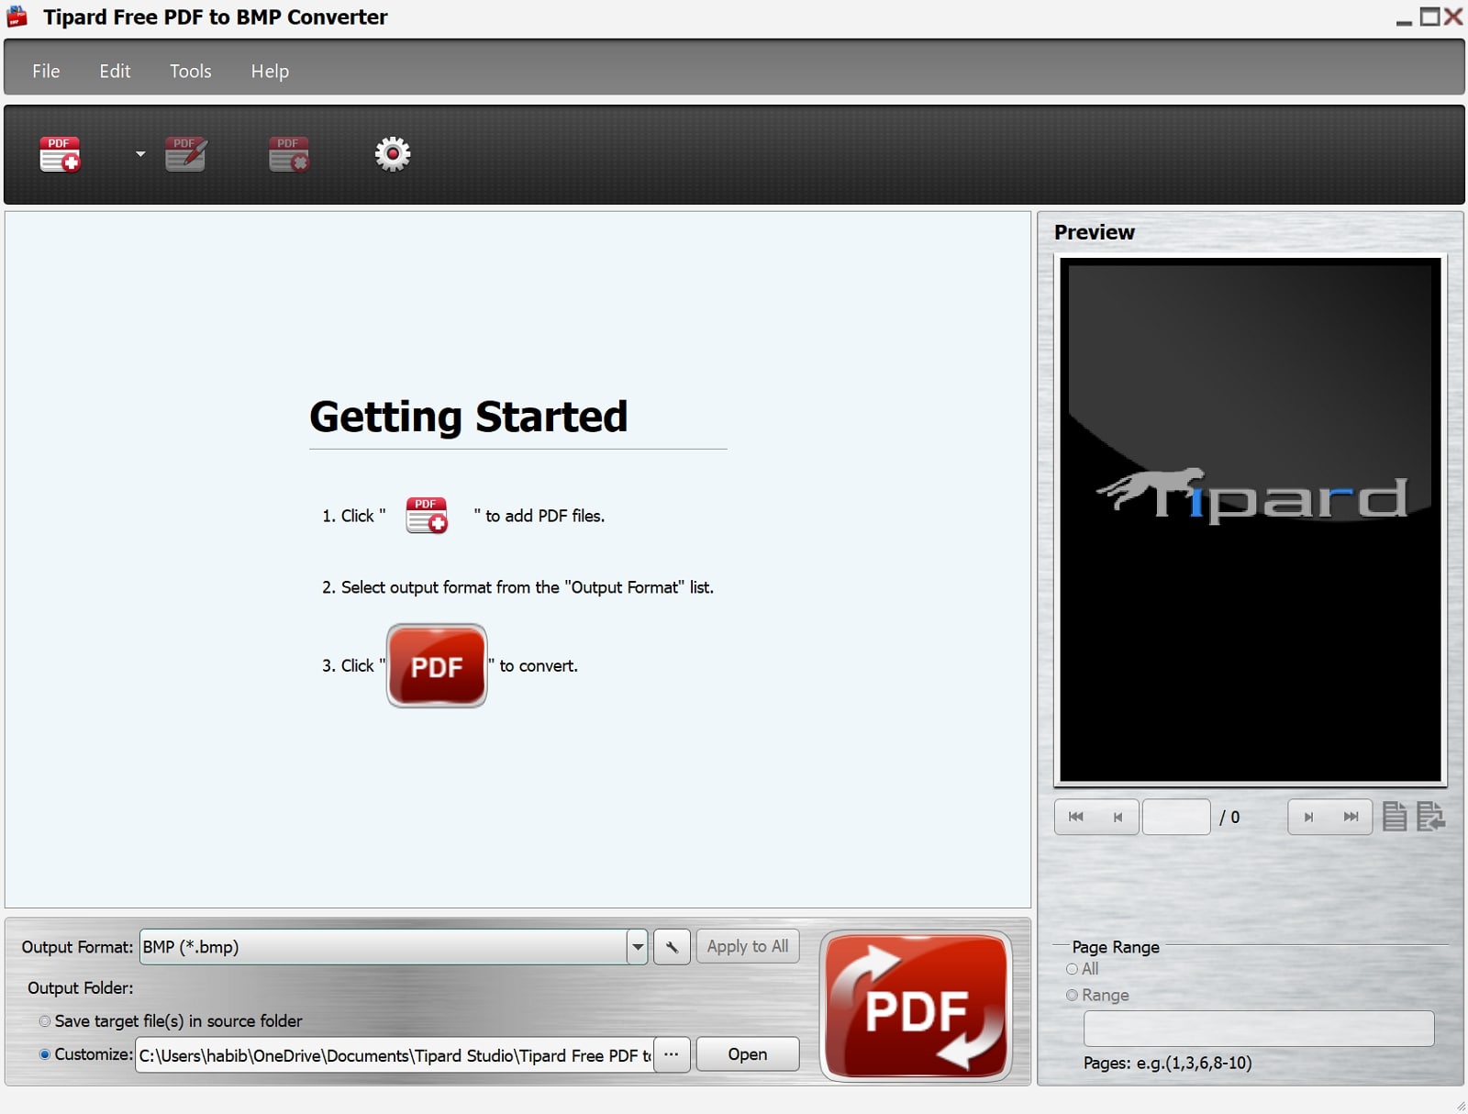Open the Tools menu
Viewport: 1468px width, 1114px height.
pyautogui.click(x=190, y=71)
